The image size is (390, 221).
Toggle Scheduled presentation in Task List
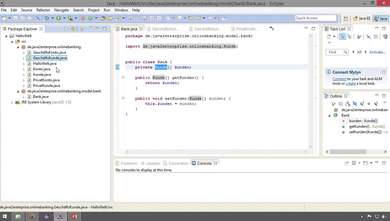349,37
